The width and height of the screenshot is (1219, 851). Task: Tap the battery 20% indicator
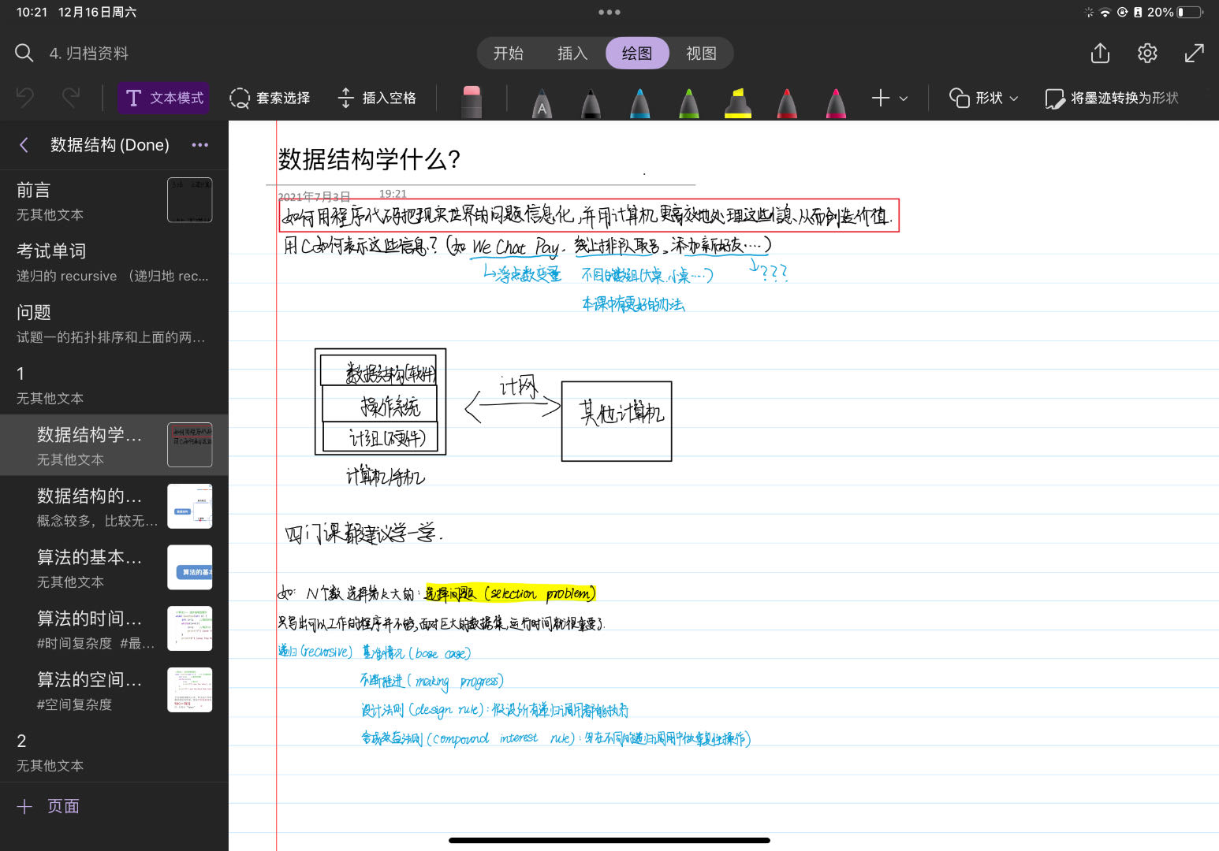tap(1175, 12)
